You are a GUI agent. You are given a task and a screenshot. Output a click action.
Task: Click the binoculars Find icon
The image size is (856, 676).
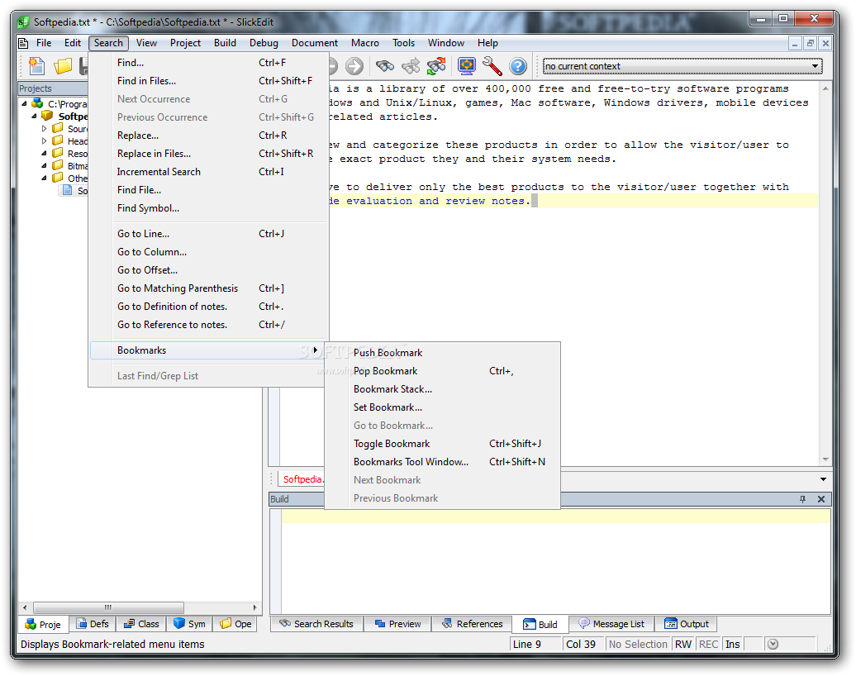tap(385, 66)
